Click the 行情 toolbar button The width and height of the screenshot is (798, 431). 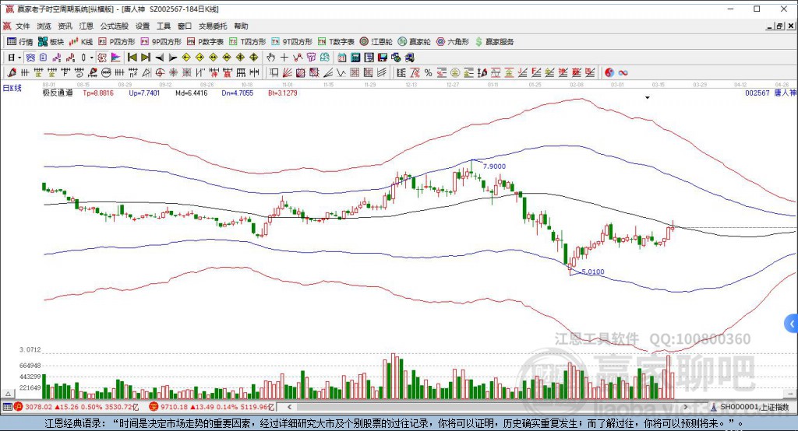tap(19, 42)
